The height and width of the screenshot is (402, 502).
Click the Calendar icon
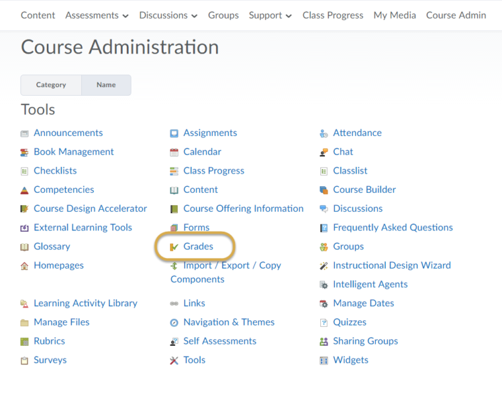(x=174, y=153)
